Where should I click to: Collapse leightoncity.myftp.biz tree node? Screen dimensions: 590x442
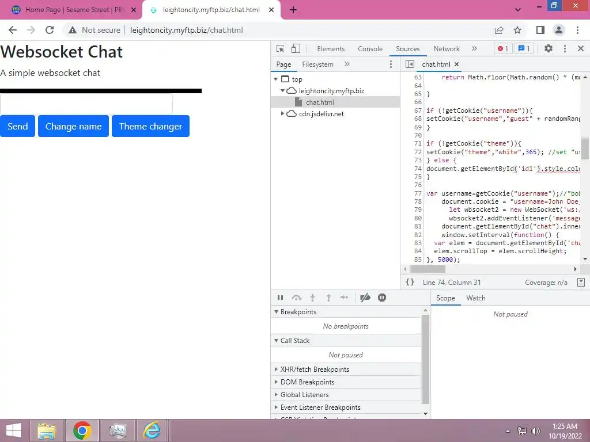coord(282,90)
